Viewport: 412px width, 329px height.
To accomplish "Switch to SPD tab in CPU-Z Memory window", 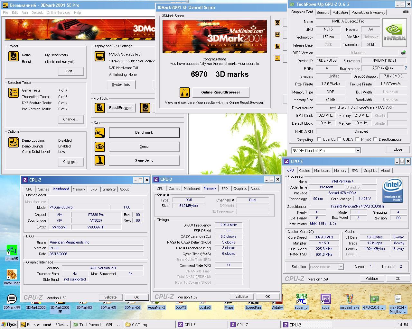I will click(x=224, y=189).
